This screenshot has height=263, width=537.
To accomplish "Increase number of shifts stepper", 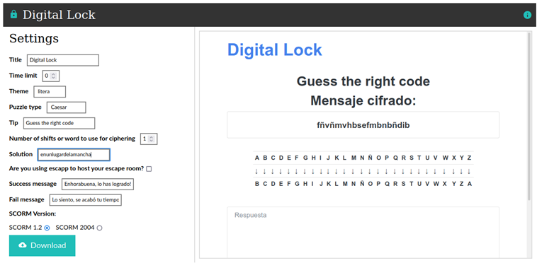I will 151,137.
